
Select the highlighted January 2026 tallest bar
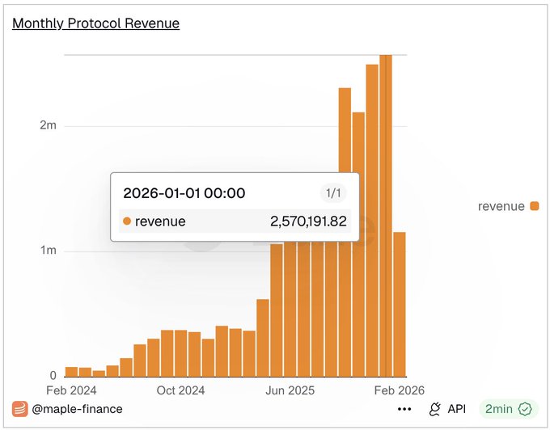[386, 216]
